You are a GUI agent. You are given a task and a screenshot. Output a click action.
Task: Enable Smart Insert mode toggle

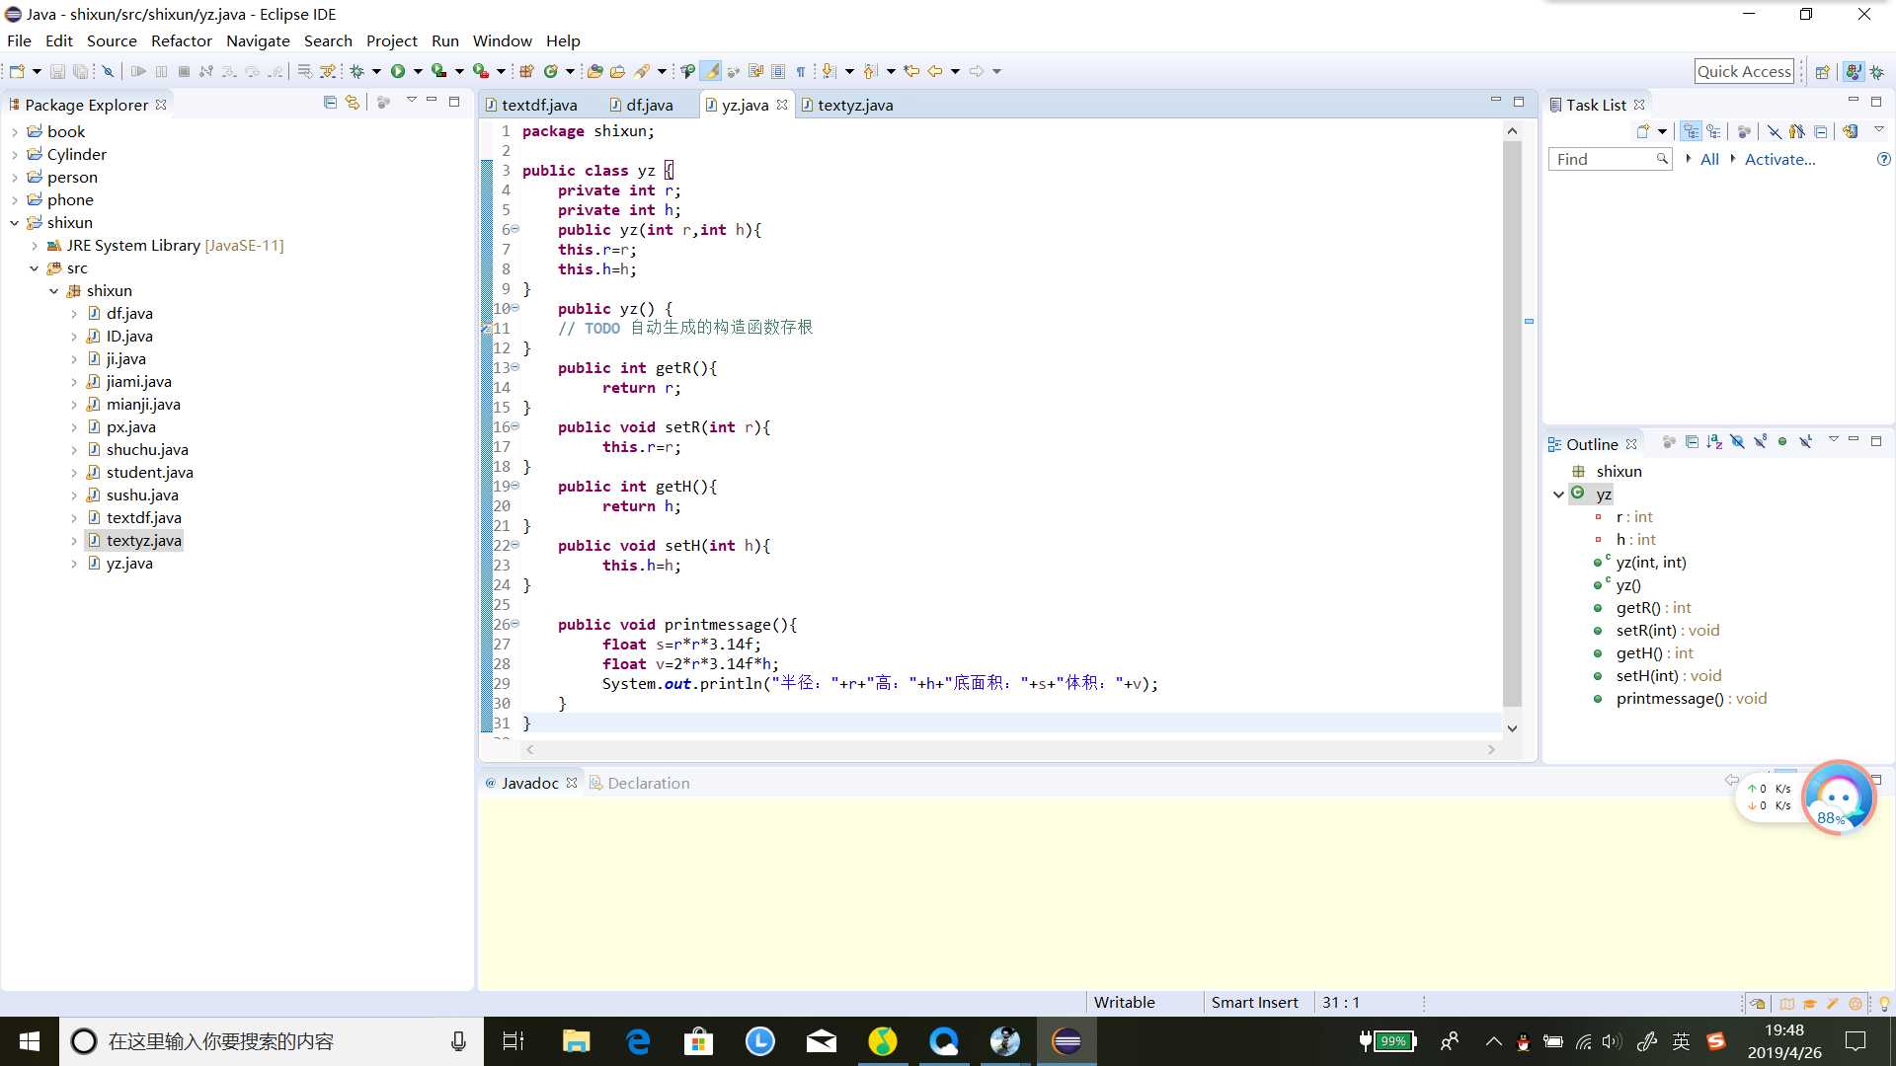[x=1254, y=1002]
